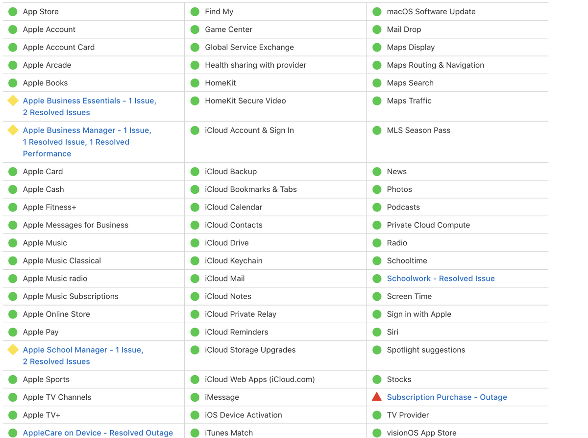Click yellow diamond icon beside Apple Business Manager
Screen dimensions: 588x438
coord(13,130)
